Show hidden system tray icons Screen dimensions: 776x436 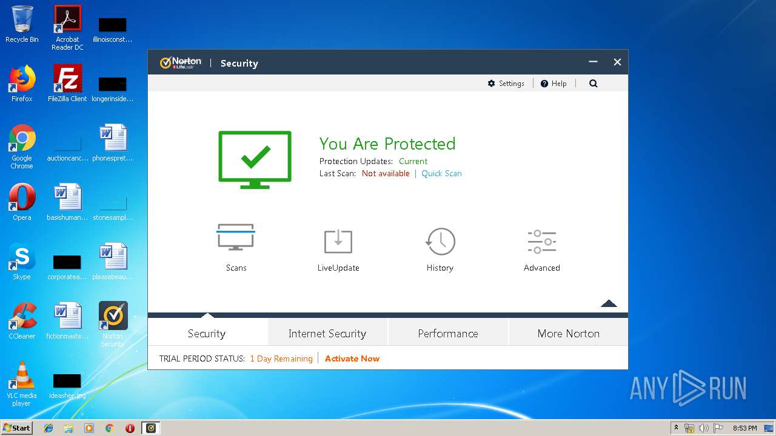coord(676,428)
